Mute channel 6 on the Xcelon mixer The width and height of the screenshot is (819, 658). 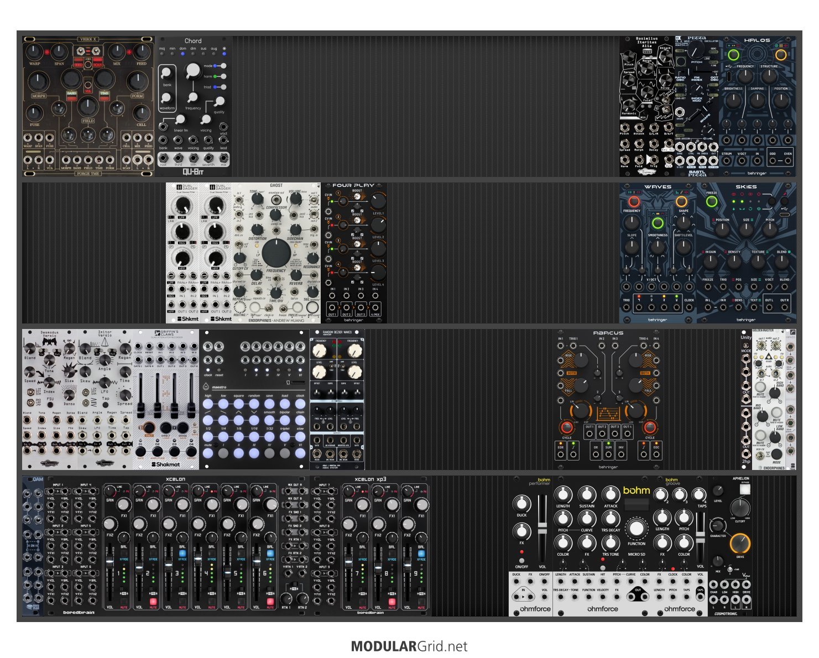click(x=270, y=602)
